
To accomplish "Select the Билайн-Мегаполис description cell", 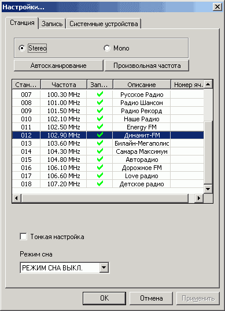I will pyautogui.click(x=142, y=143).
